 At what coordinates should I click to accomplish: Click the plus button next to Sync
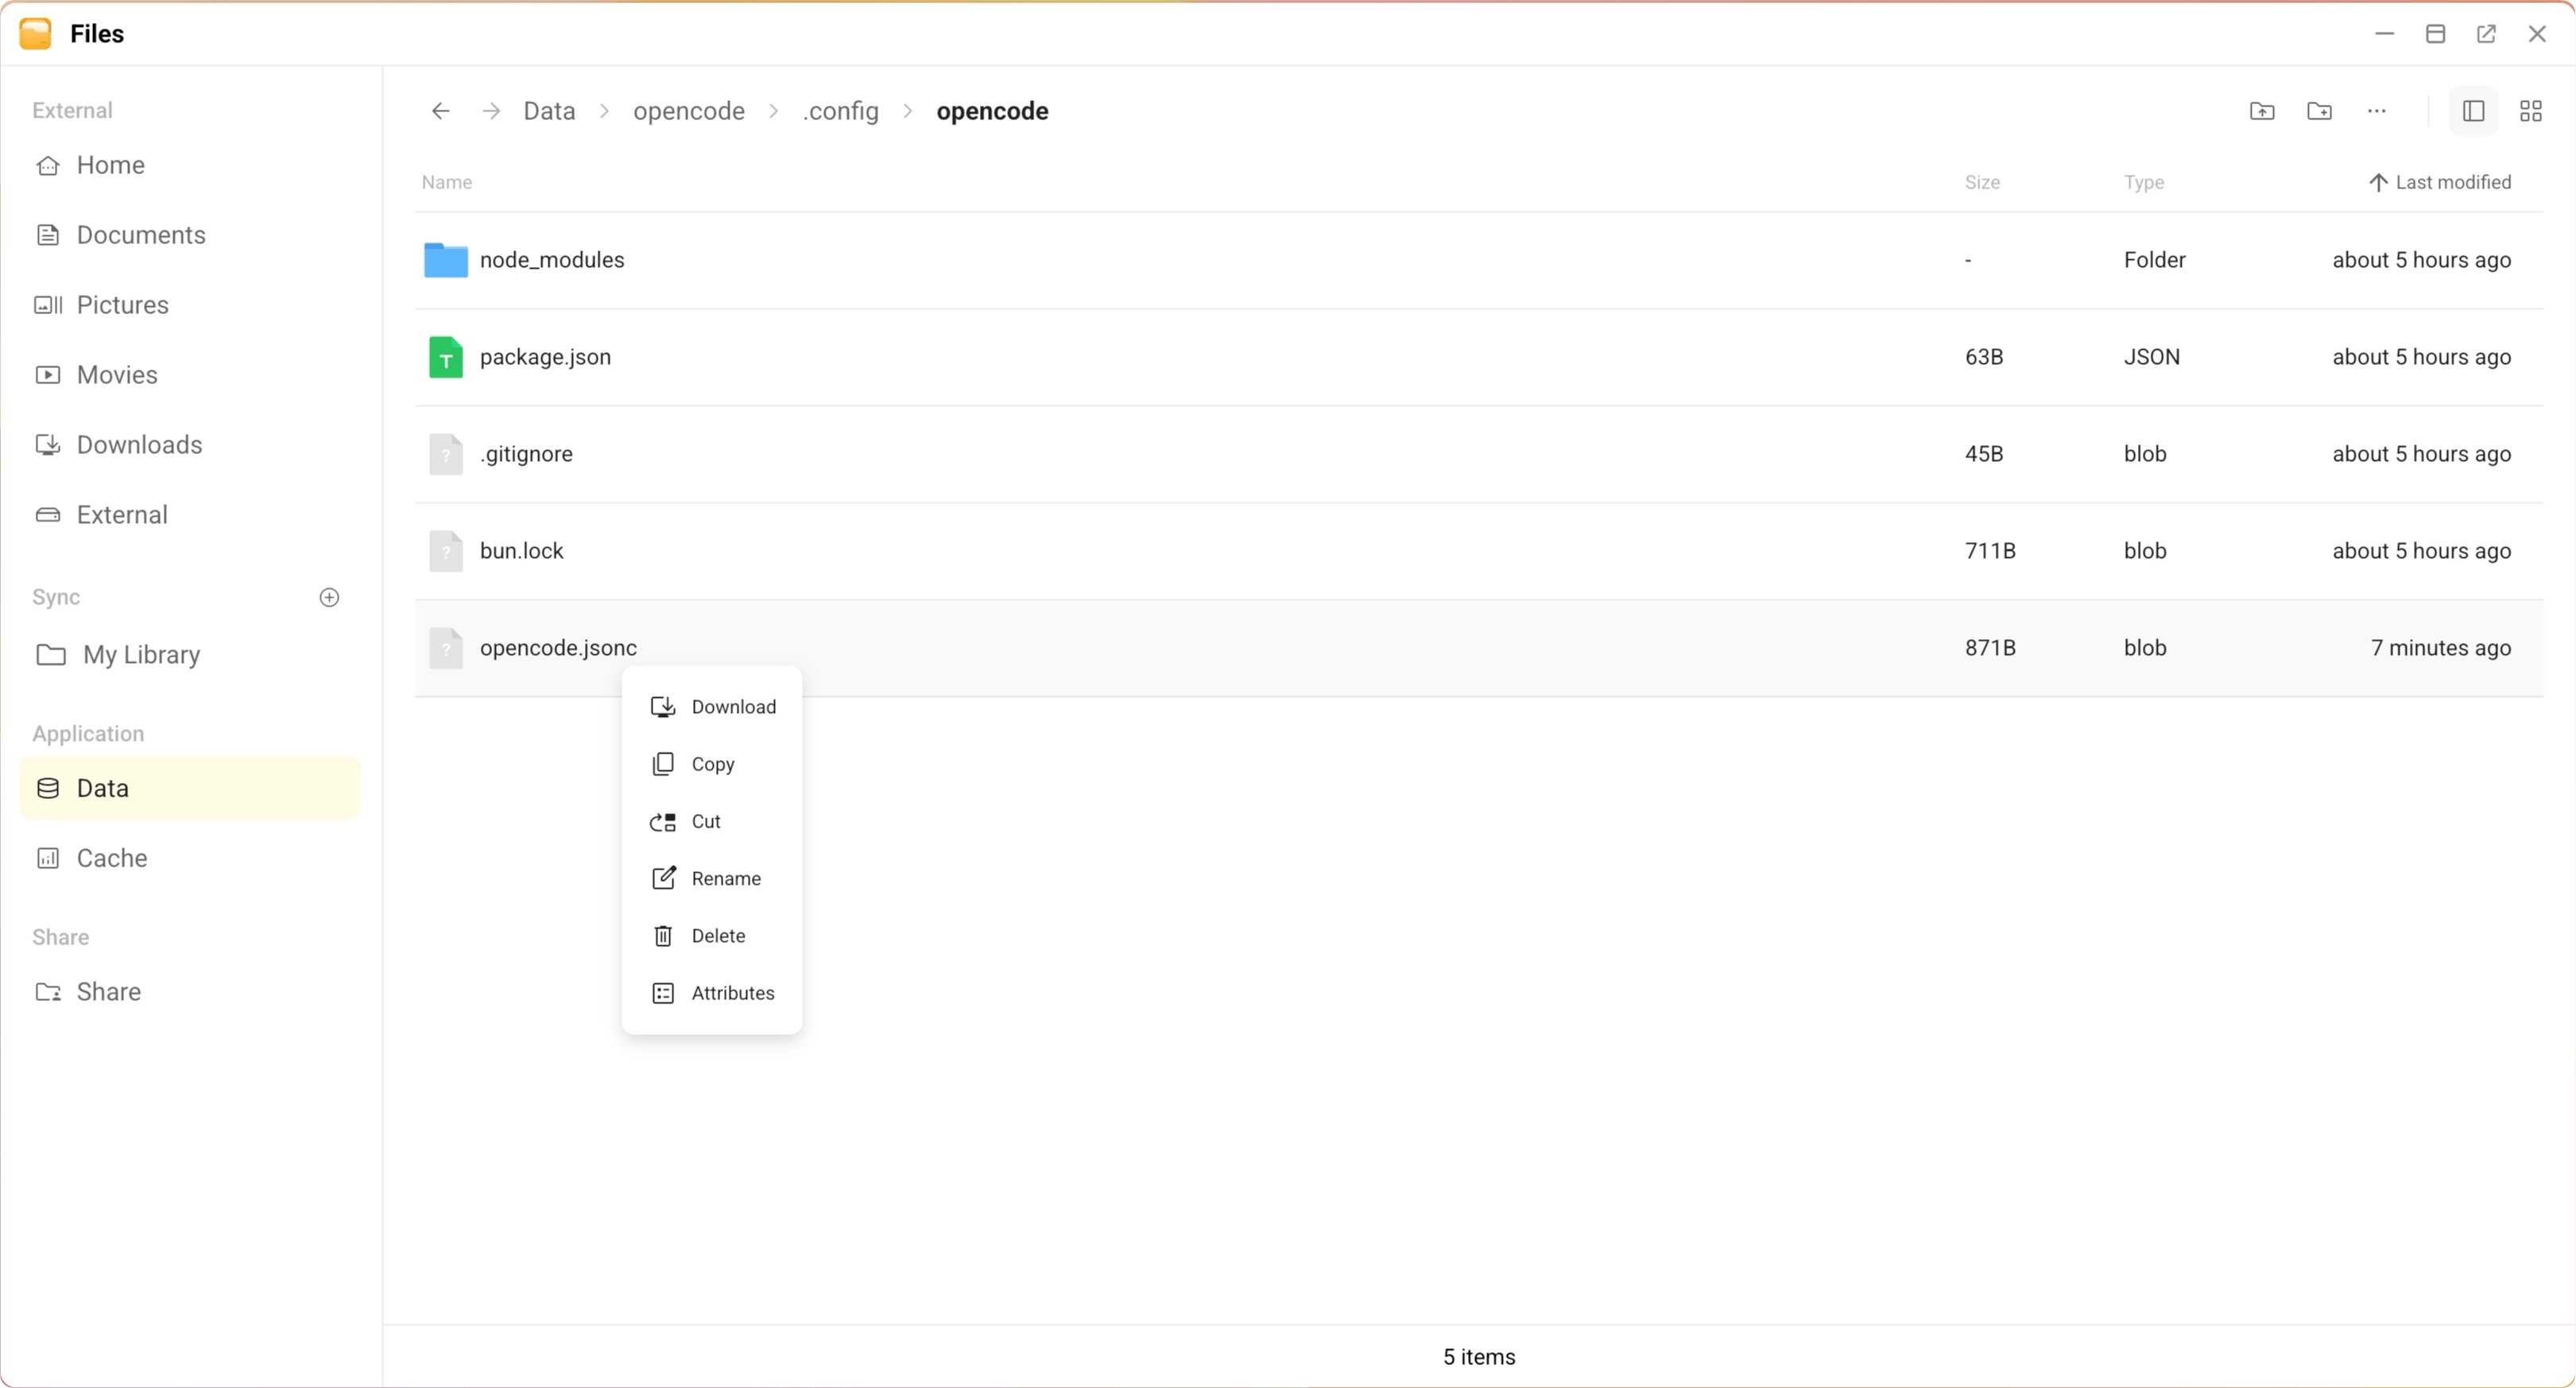(x=330, y=597)
